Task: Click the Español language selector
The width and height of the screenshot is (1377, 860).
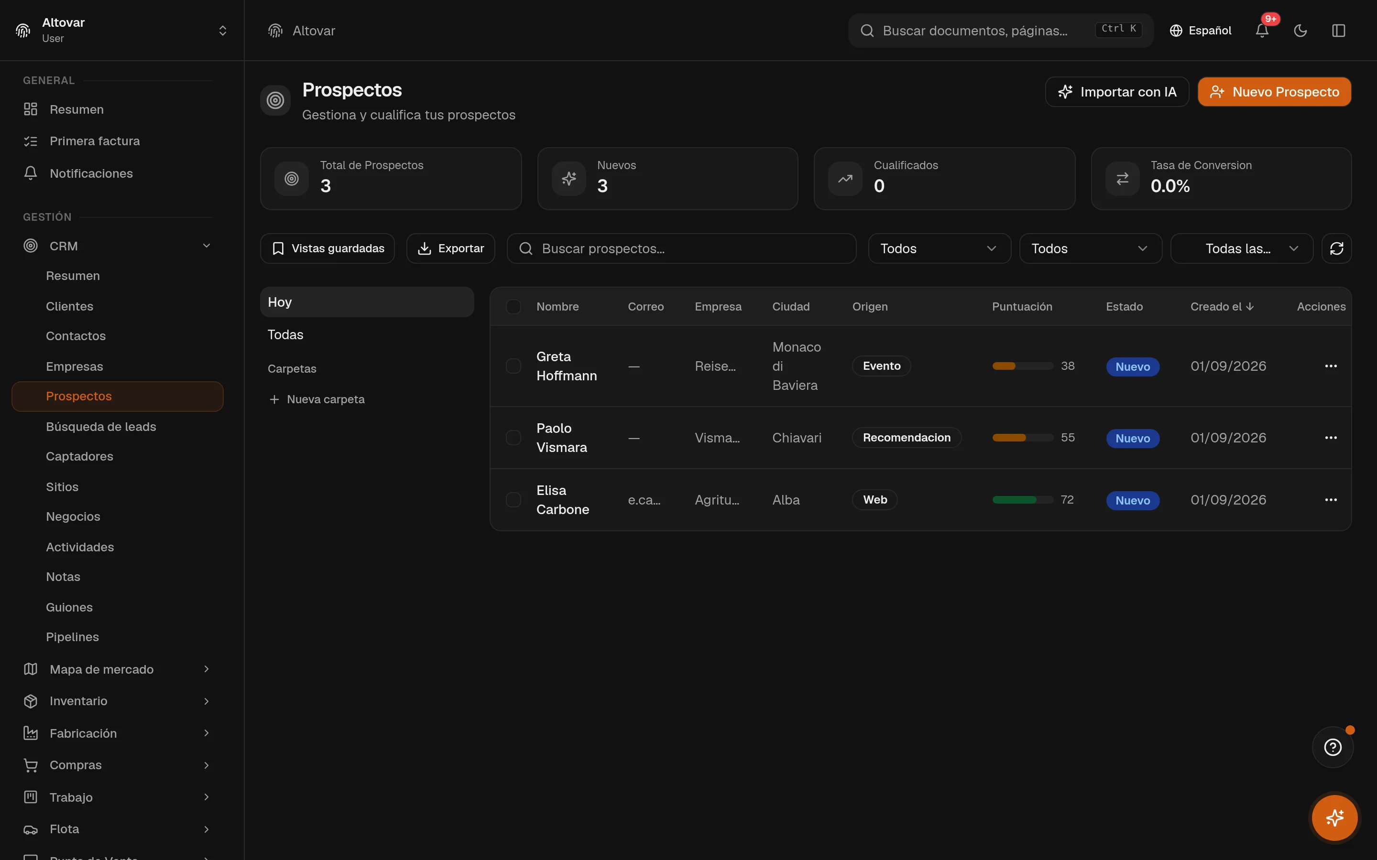Action: [1200, 31]
